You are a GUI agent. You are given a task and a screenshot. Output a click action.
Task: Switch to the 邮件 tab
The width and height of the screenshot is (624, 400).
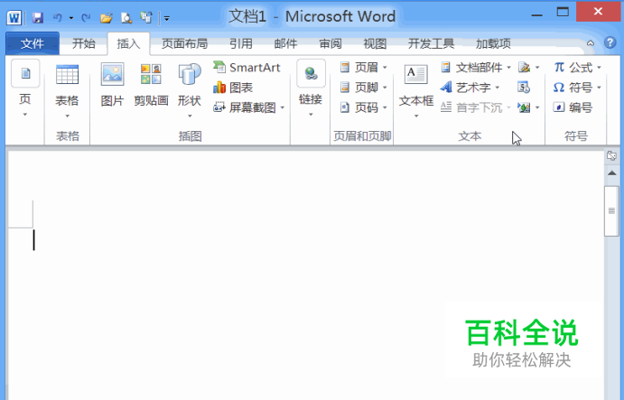click(285, 43)
